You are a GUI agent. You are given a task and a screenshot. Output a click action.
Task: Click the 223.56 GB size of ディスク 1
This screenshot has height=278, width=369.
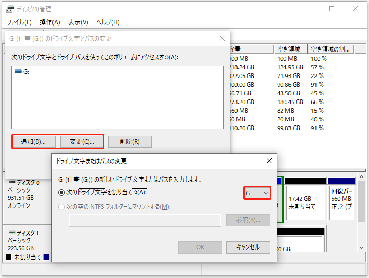[21, 248]
